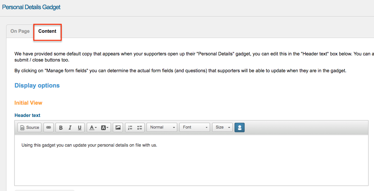This screenshot has width=374, height=191.
Task: Expand the Font dropdown
Action: click(194, 127)
